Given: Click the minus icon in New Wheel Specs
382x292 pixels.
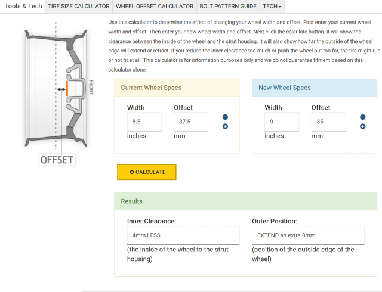Looking at the screenshot, I should coord(363,118).
